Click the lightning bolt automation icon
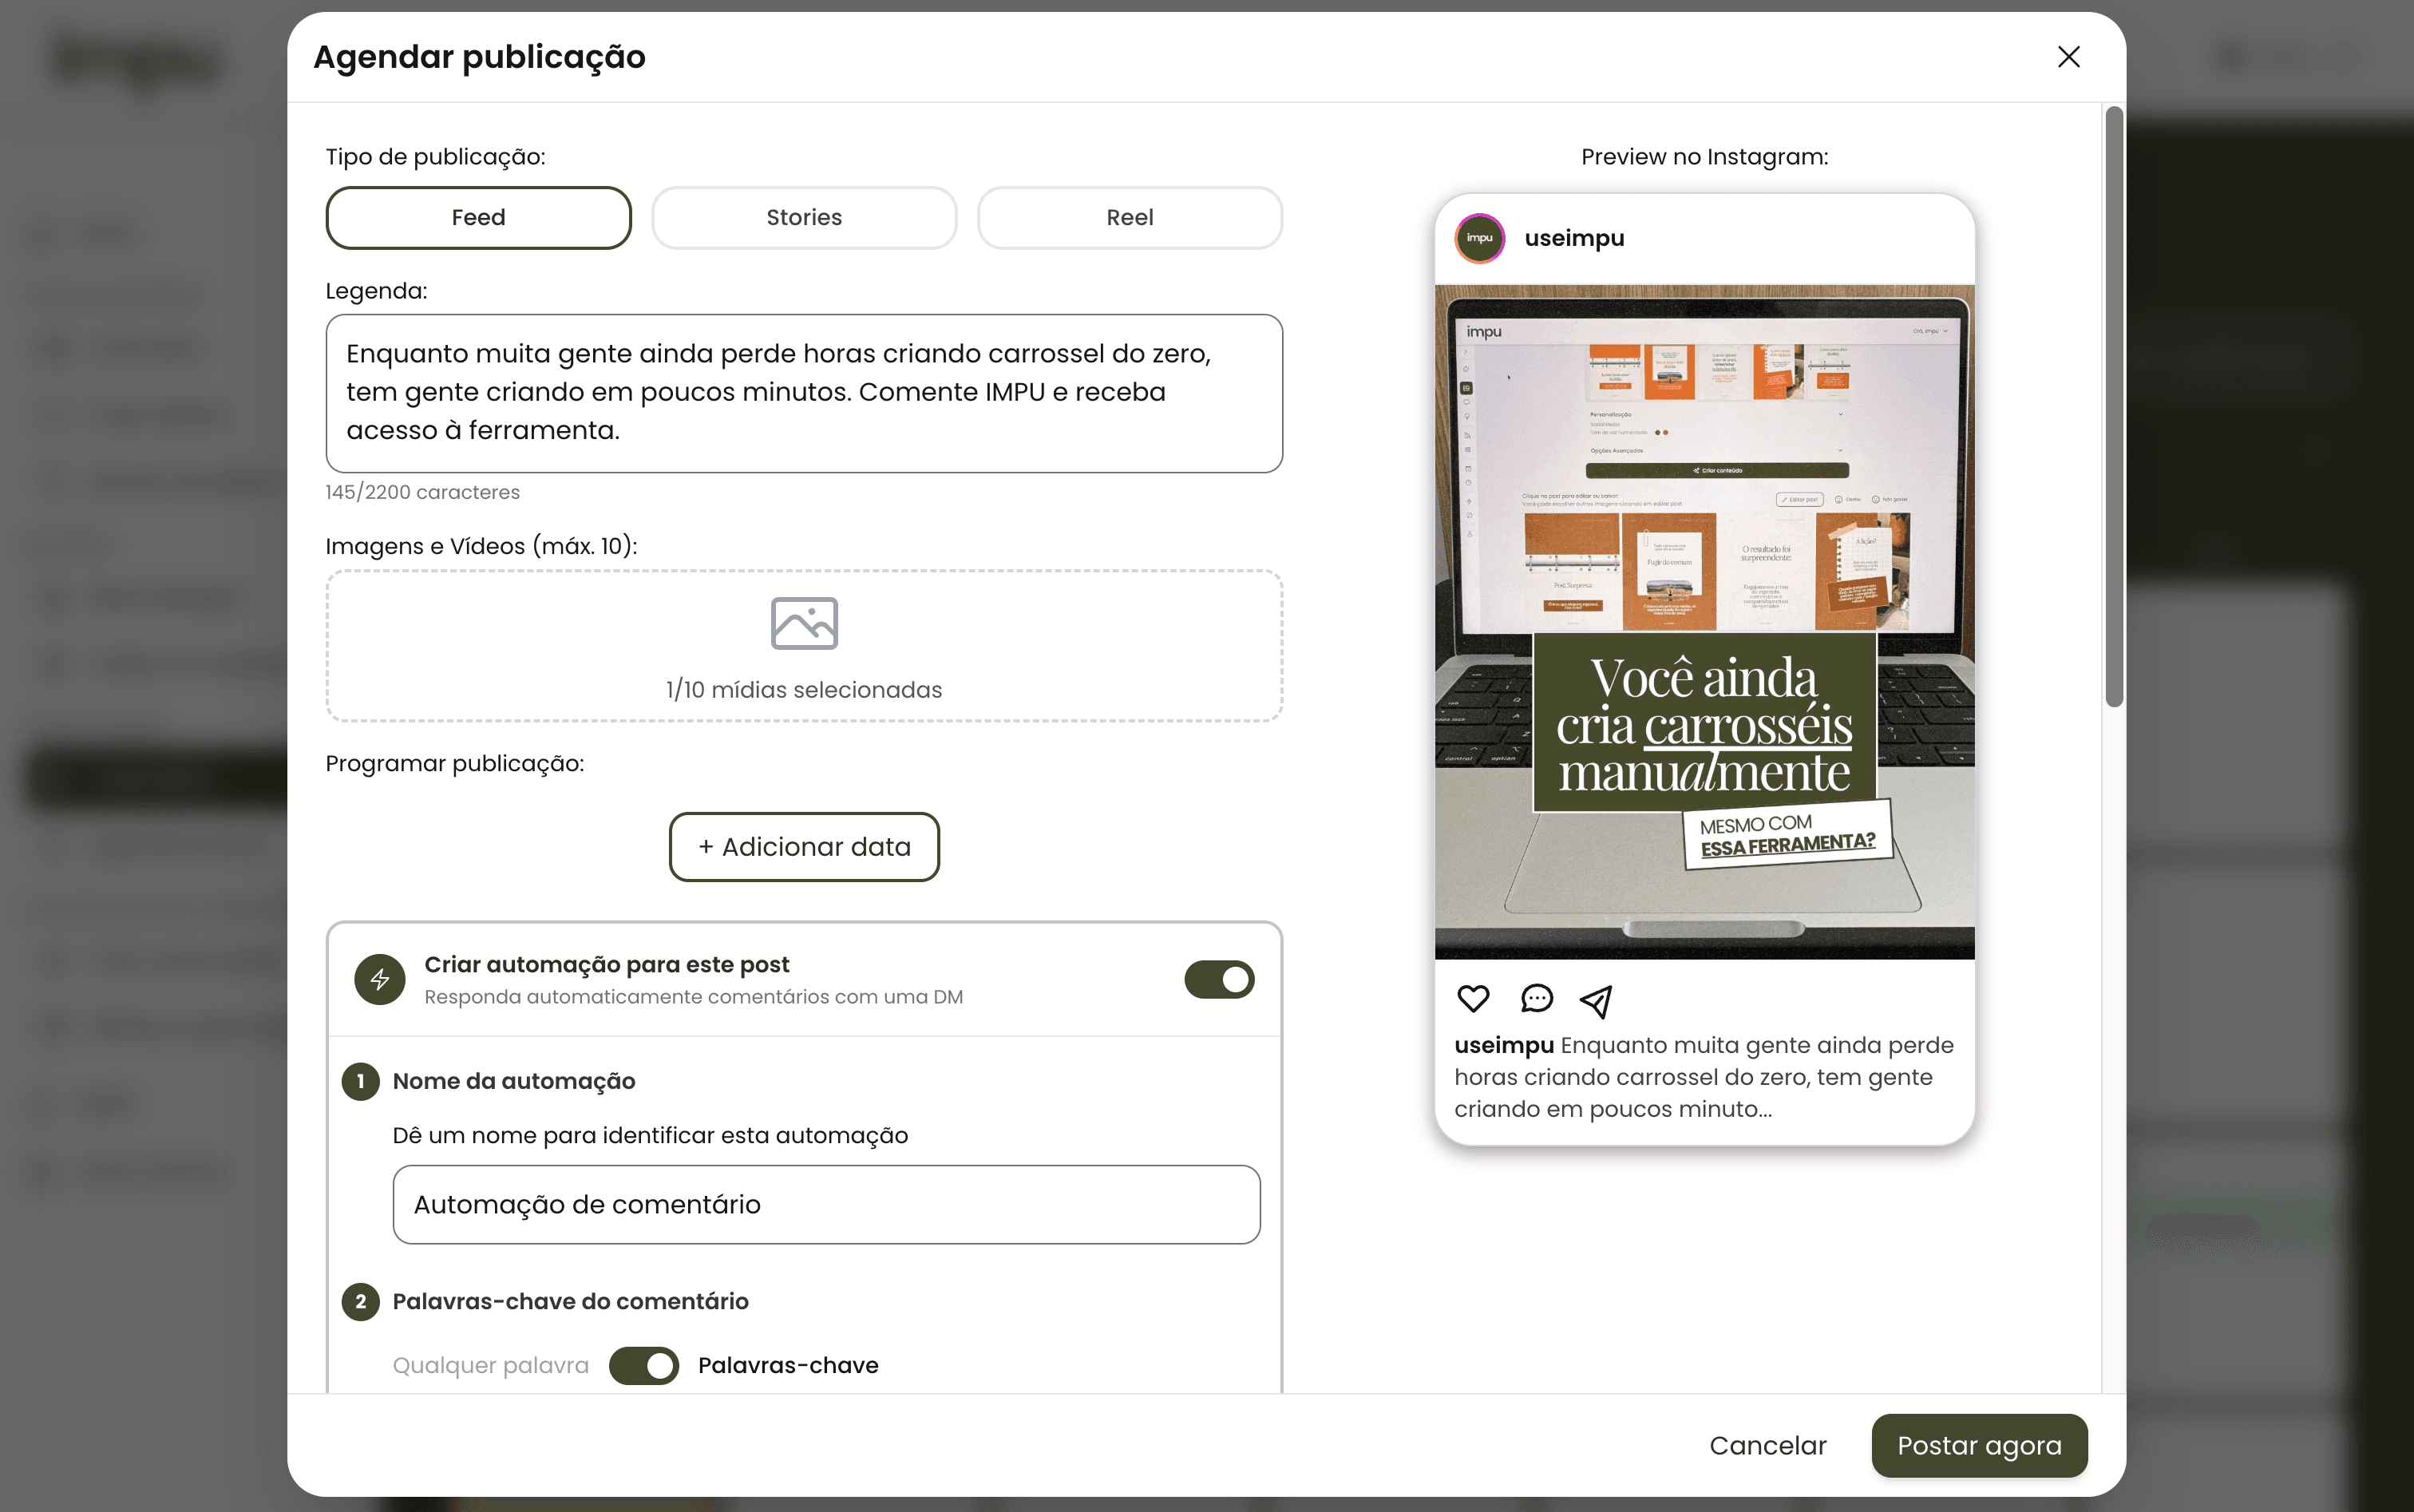Image resolution: width=2414 pixels, height=1512 pixels. (380, 979)
